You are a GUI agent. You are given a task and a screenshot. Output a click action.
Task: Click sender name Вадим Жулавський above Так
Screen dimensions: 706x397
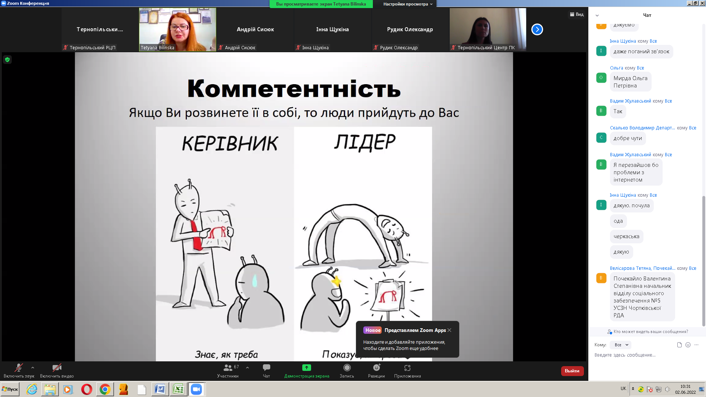point(631,101)
